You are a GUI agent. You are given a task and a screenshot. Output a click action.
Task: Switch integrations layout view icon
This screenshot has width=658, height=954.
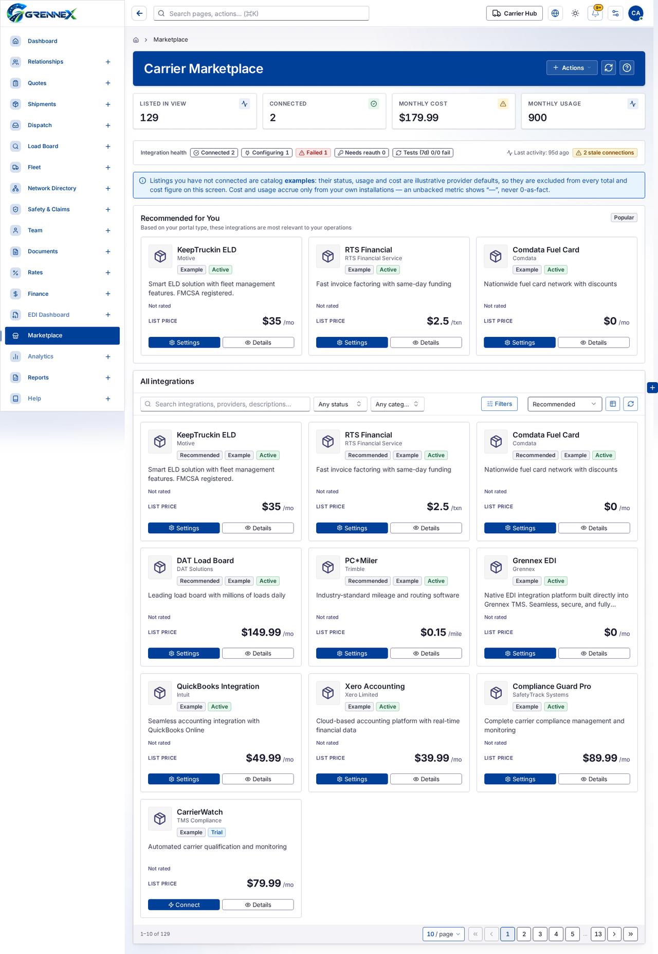point(613,404)
